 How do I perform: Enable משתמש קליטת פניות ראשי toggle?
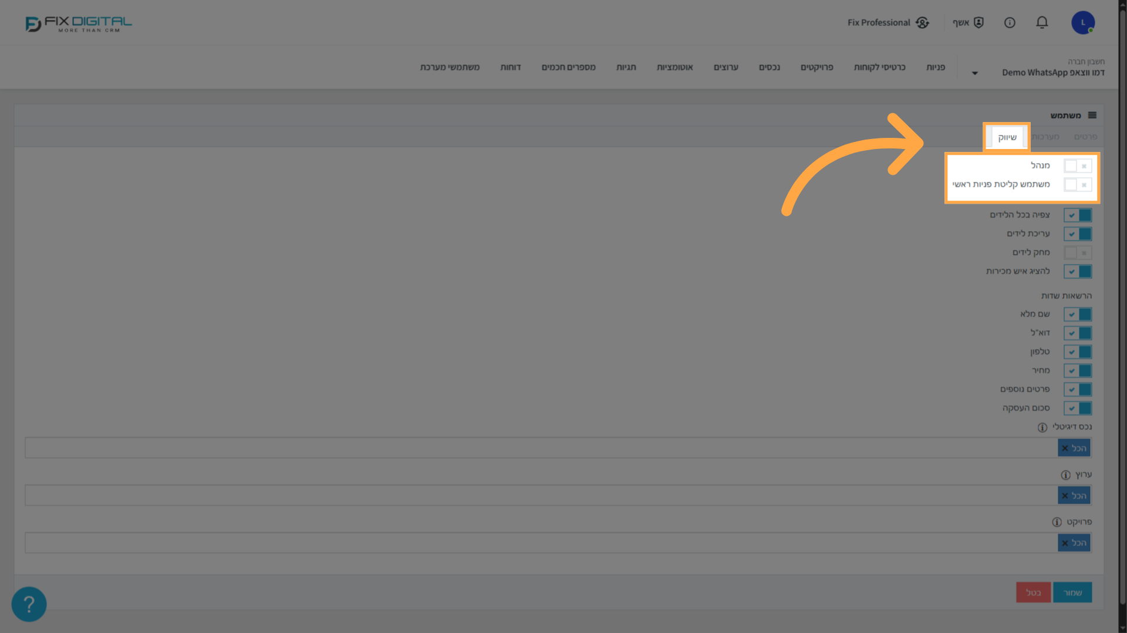point(1078,185)
